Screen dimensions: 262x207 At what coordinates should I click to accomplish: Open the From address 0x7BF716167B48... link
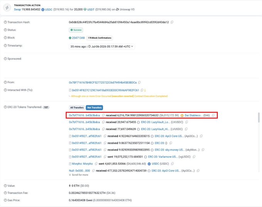point(103,82)
